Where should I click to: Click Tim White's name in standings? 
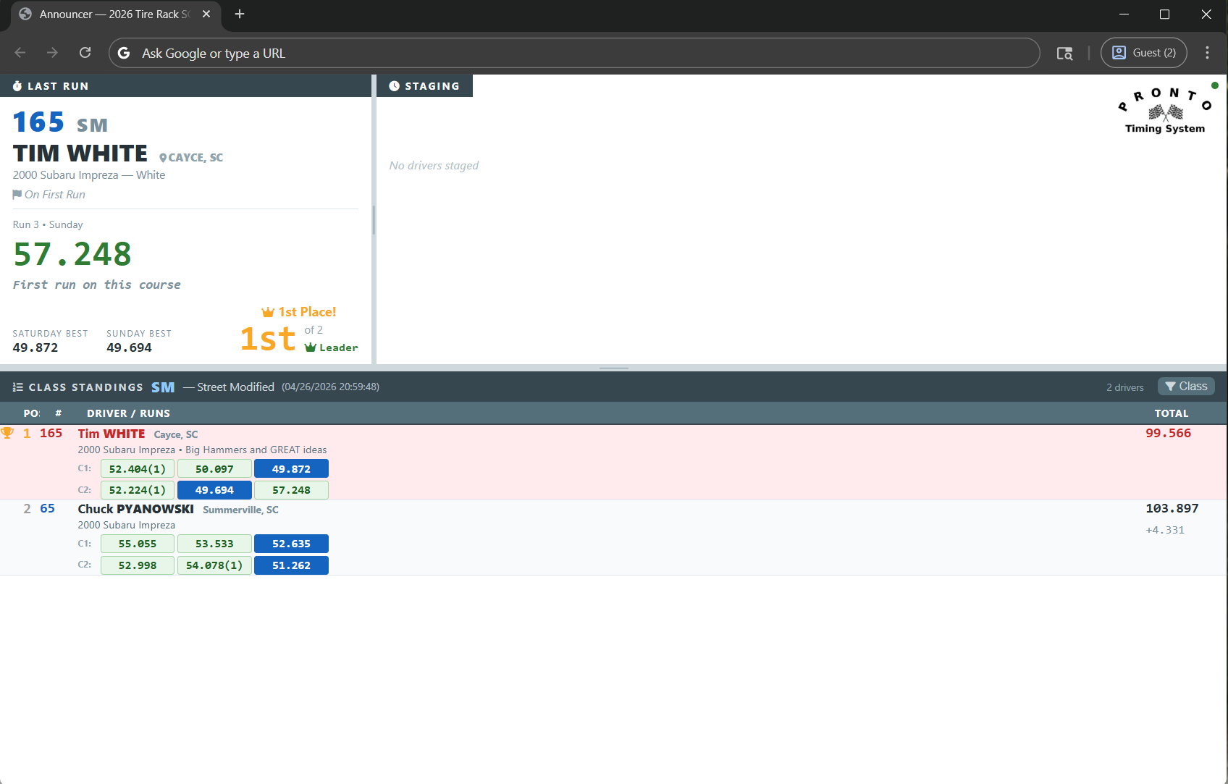[112, 434]
